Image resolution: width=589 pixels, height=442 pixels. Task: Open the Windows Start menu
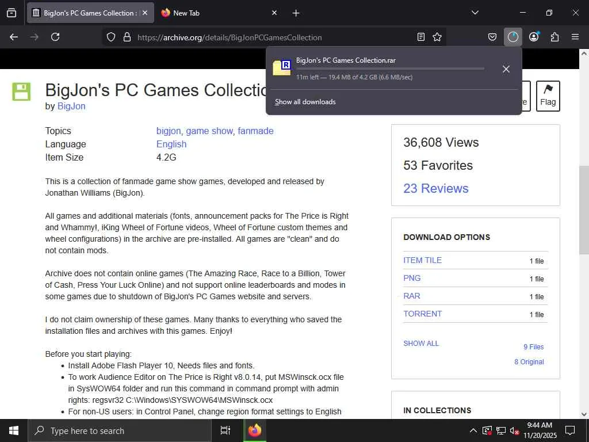[x=14, y=430]
